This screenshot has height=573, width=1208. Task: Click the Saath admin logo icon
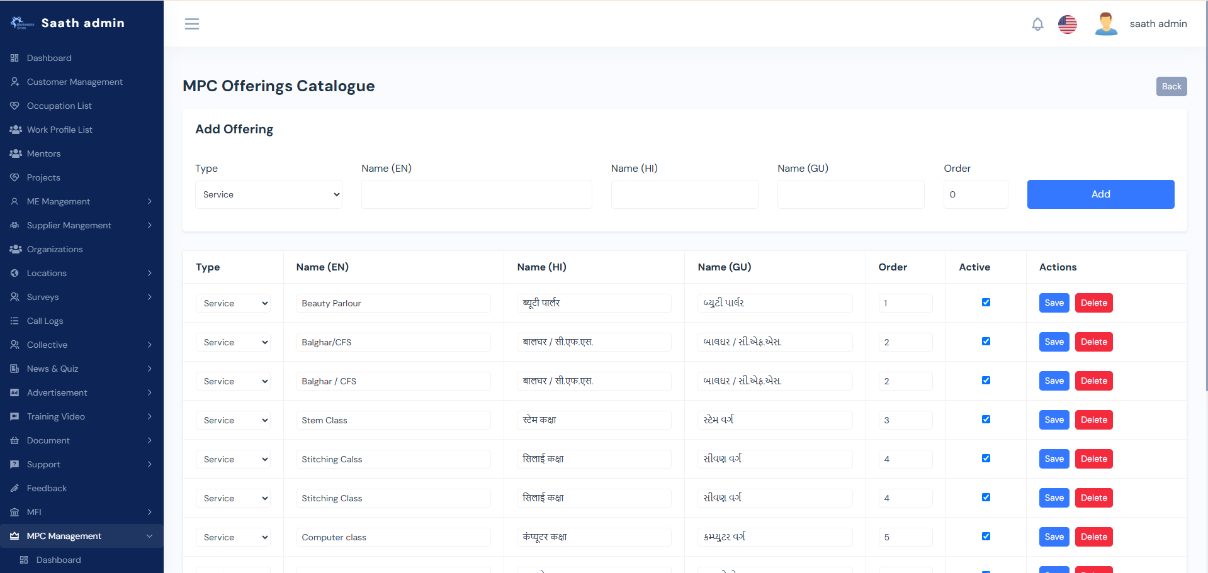coord(22,23)
